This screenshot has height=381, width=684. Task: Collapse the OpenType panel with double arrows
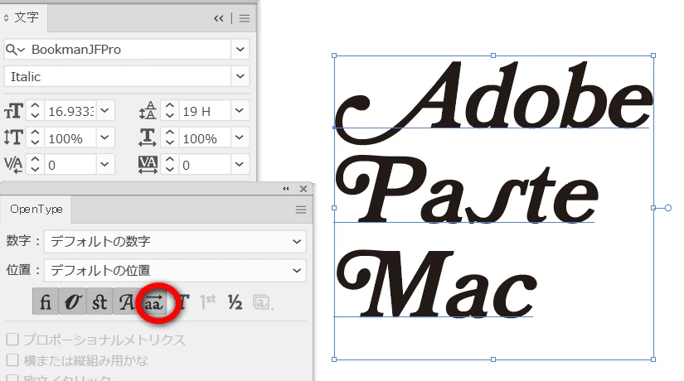(x=286, y=189)
